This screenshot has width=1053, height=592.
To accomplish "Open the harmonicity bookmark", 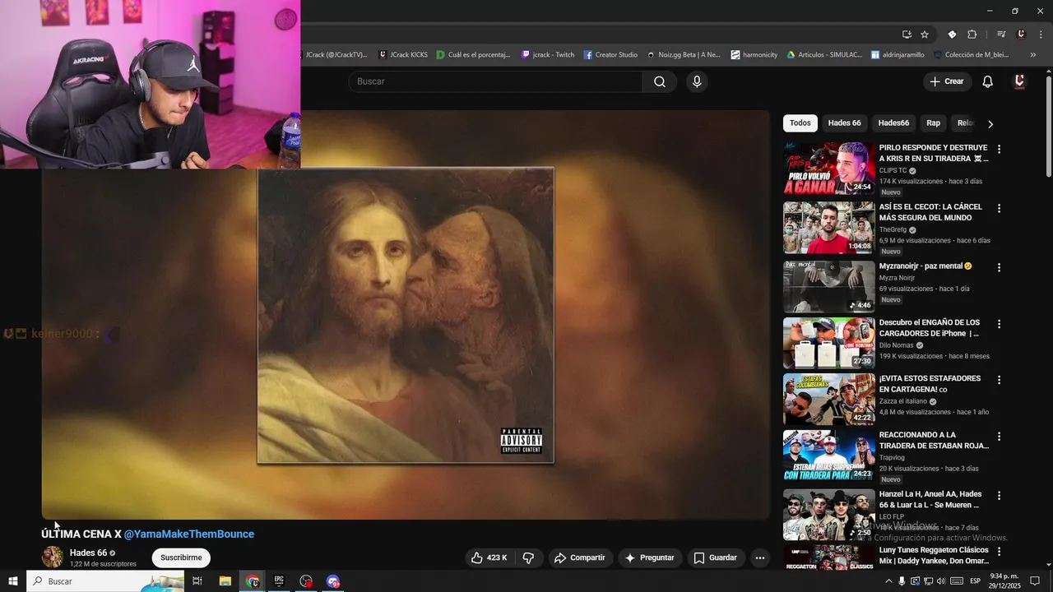I will tap(754, 55).
